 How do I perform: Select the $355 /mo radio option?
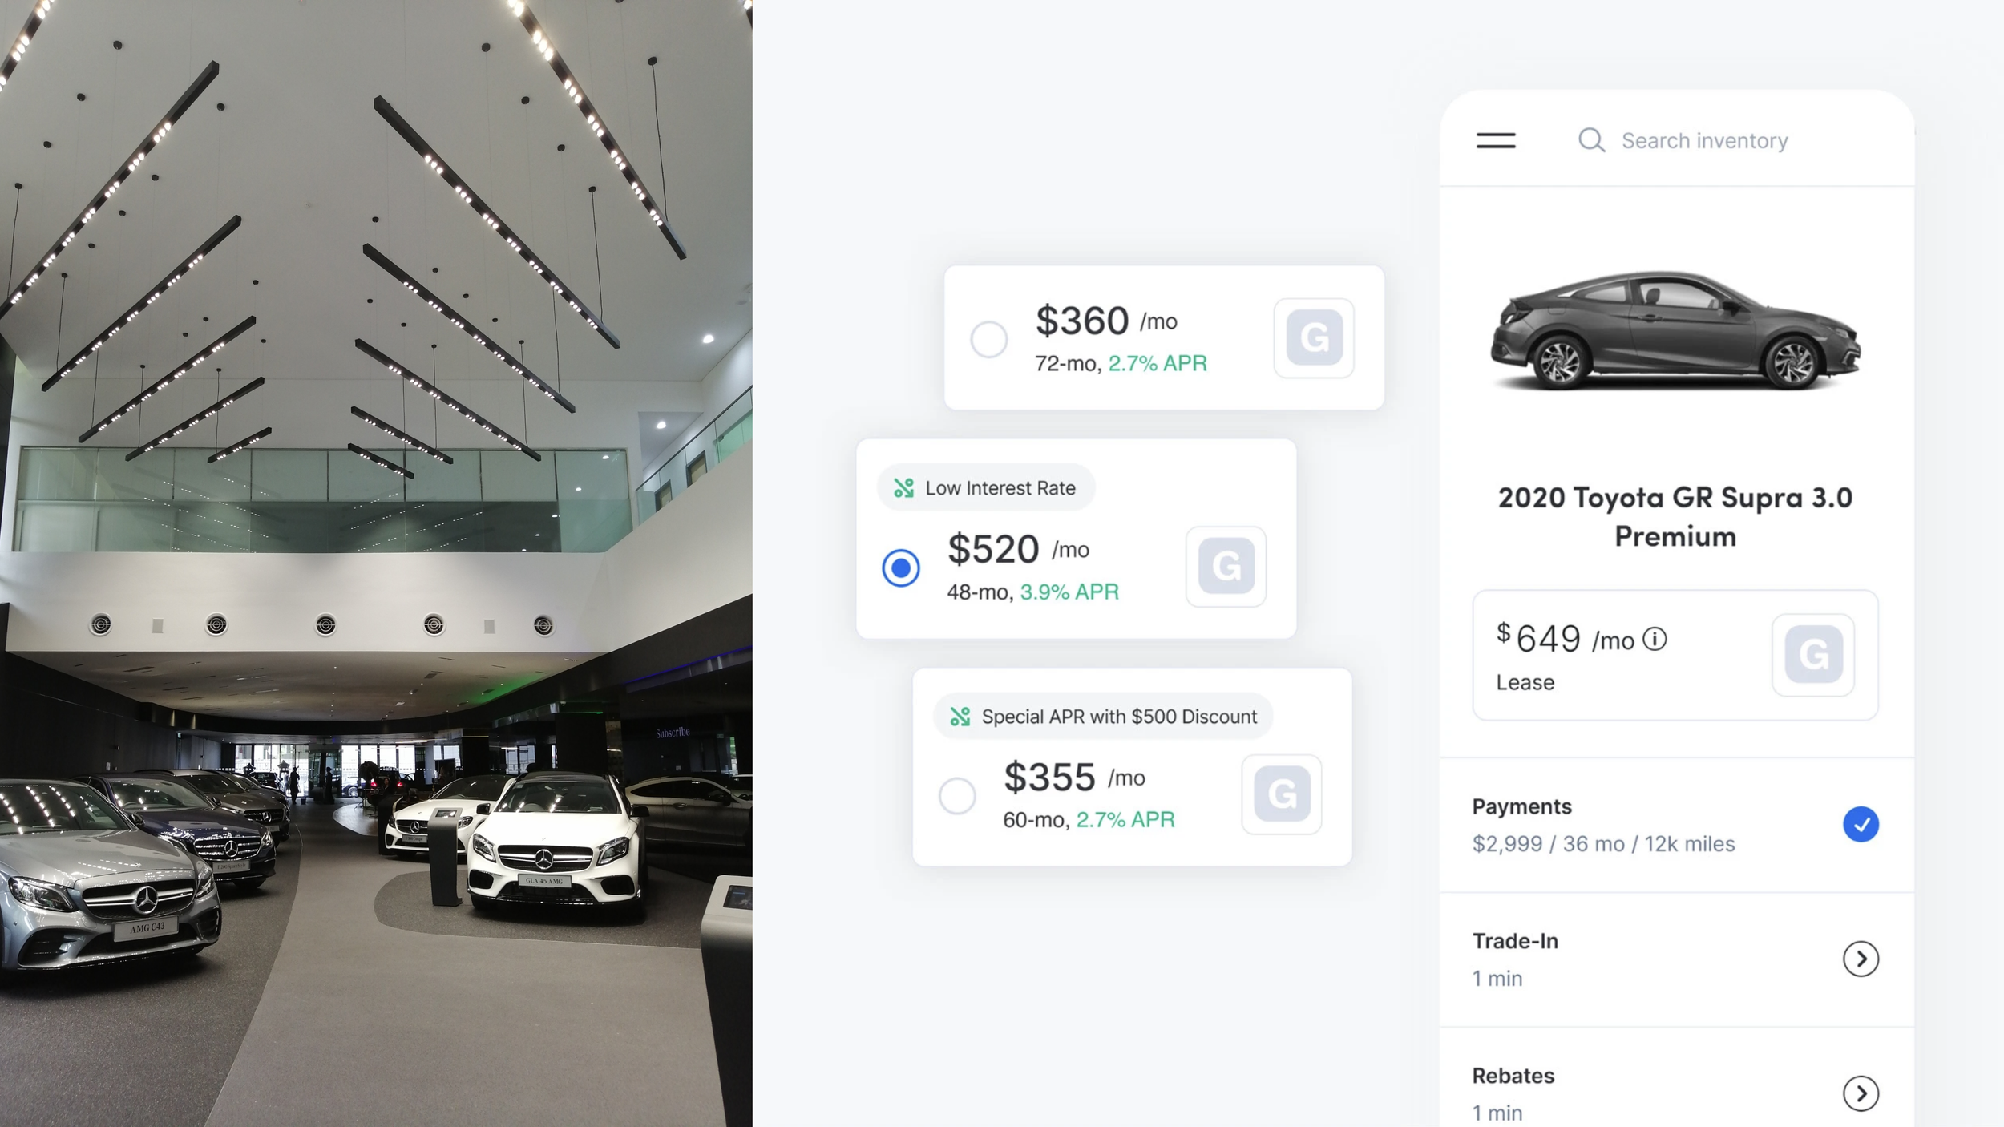click(957, 796)
